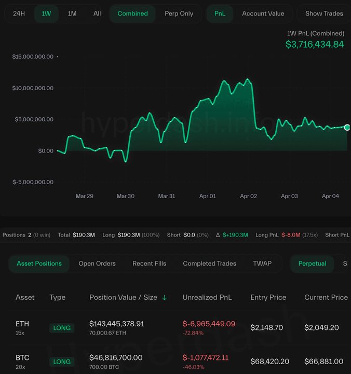This screenshot has width=351, height=374.
Task: Open the TWAP tab
Action: (x=262, y=264)
